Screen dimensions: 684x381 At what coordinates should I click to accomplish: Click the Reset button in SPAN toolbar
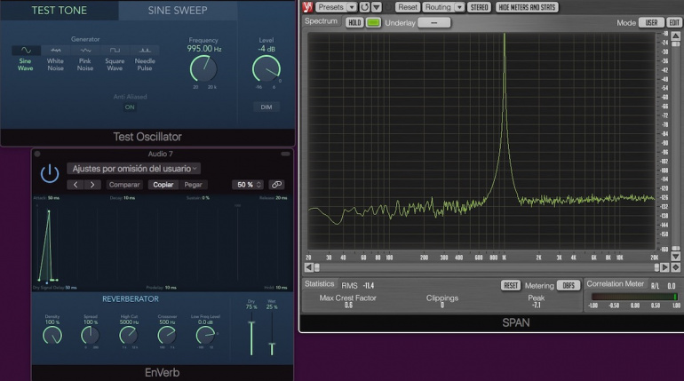pos(408,7)
